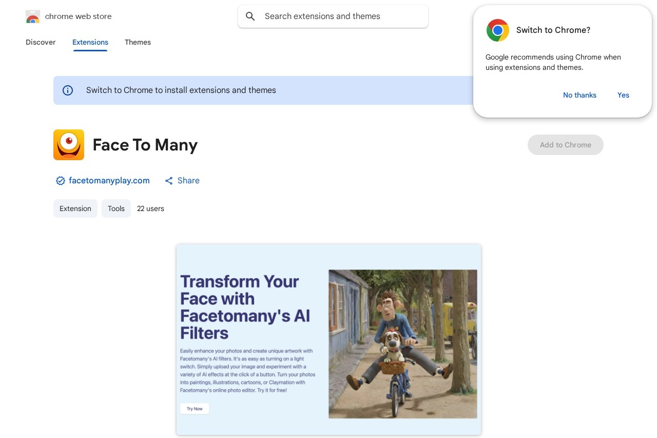The height and width of the screenshot is (438, 657).
Task: Click the chrome web store title text
Action: coord(78,16)
